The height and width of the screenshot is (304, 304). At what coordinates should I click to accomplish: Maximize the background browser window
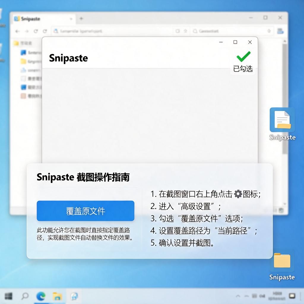pos(265,18)
